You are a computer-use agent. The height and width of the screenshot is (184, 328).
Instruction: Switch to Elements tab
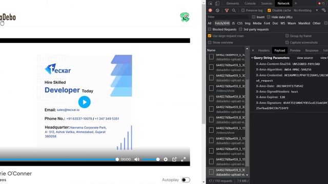(x=232, y=4)
